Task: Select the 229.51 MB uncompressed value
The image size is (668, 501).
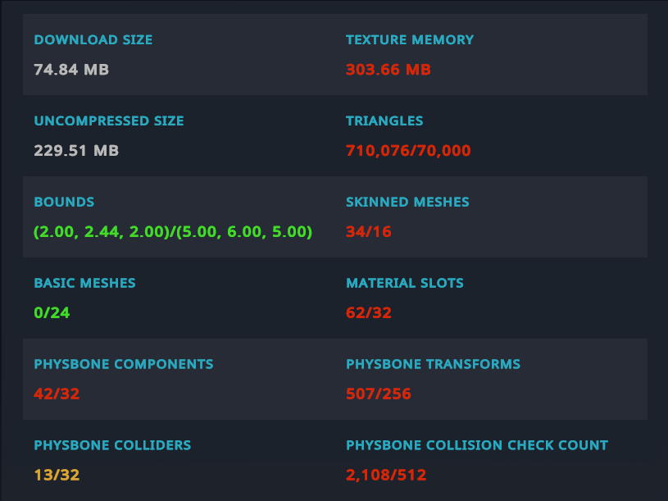Action: click(76, 151)
